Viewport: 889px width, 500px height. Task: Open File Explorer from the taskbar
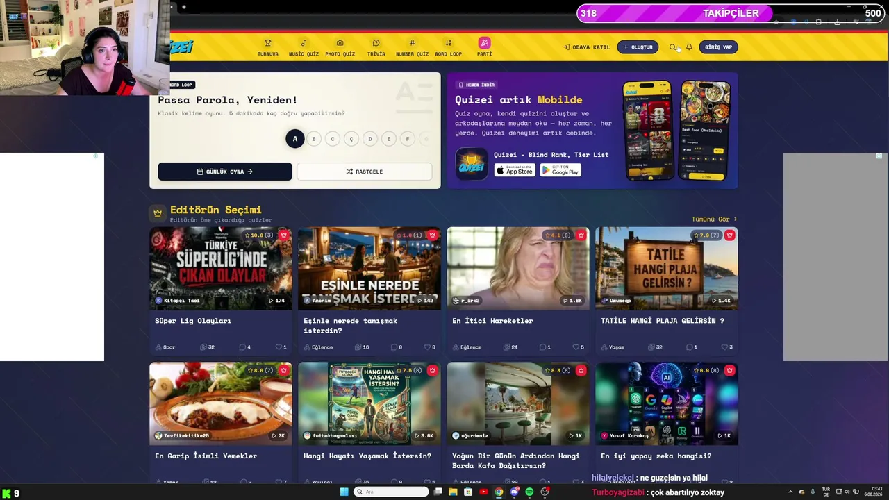(x=453, y=492)
